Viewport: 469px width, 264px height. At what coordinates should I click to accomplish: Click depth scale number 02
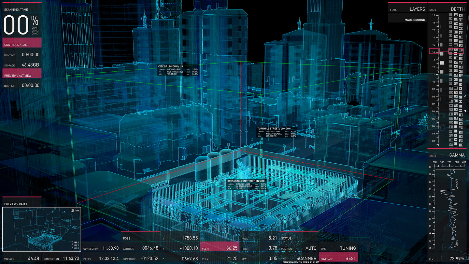(x=434, y=141)
